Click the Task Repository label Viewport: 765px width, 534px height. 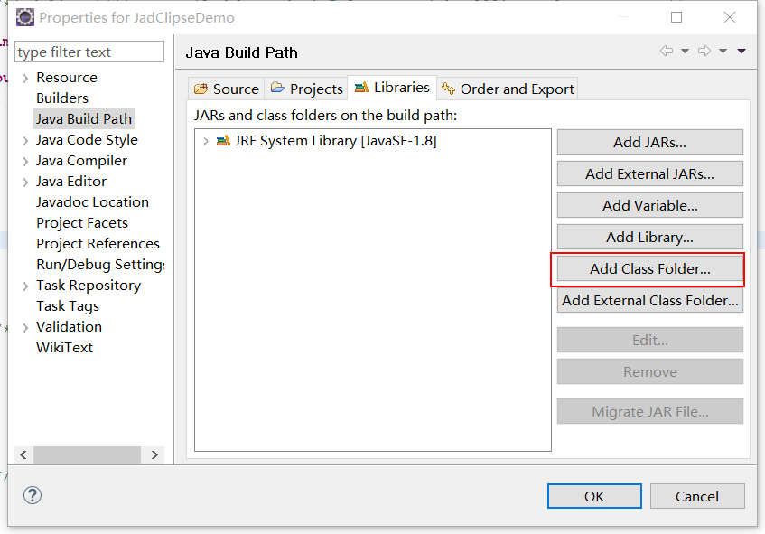[x=89, y=286]
